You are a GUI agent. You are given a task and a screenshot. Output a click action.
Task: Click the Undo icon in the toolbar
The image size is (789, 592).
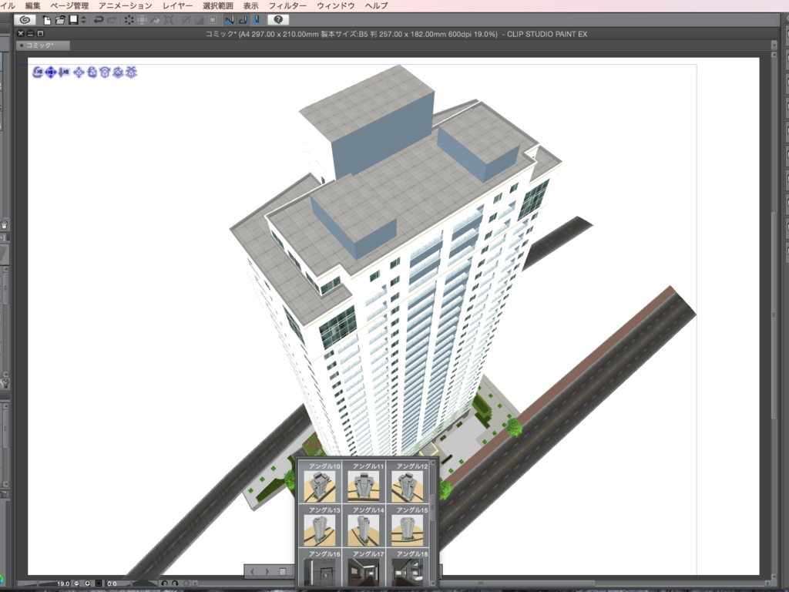98,21
